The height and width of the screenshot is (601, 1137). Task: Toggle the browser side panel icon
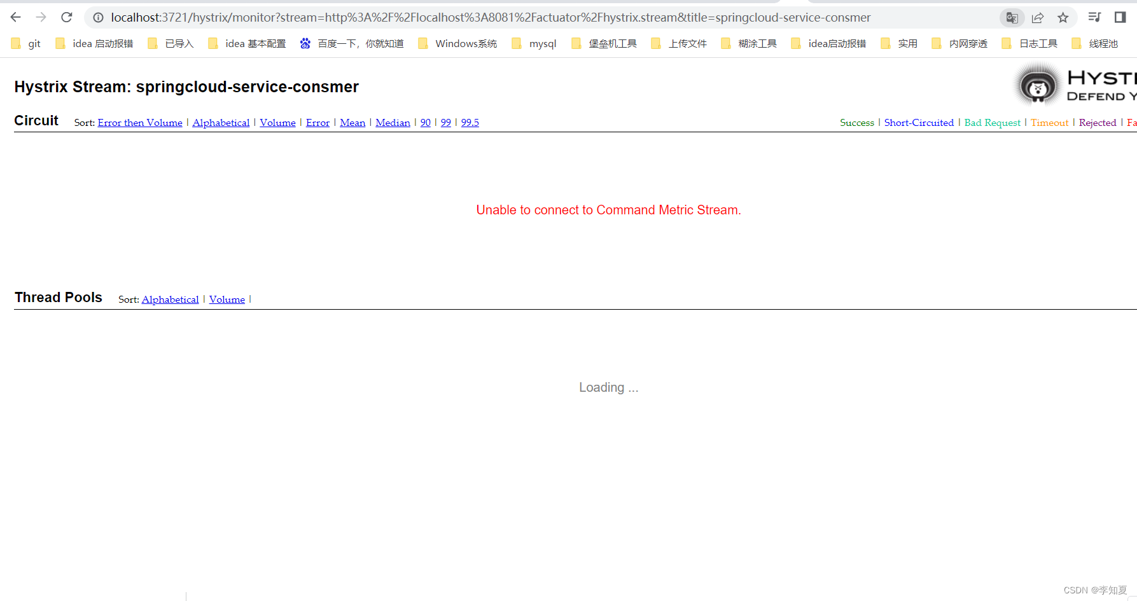click(1120, 17)
